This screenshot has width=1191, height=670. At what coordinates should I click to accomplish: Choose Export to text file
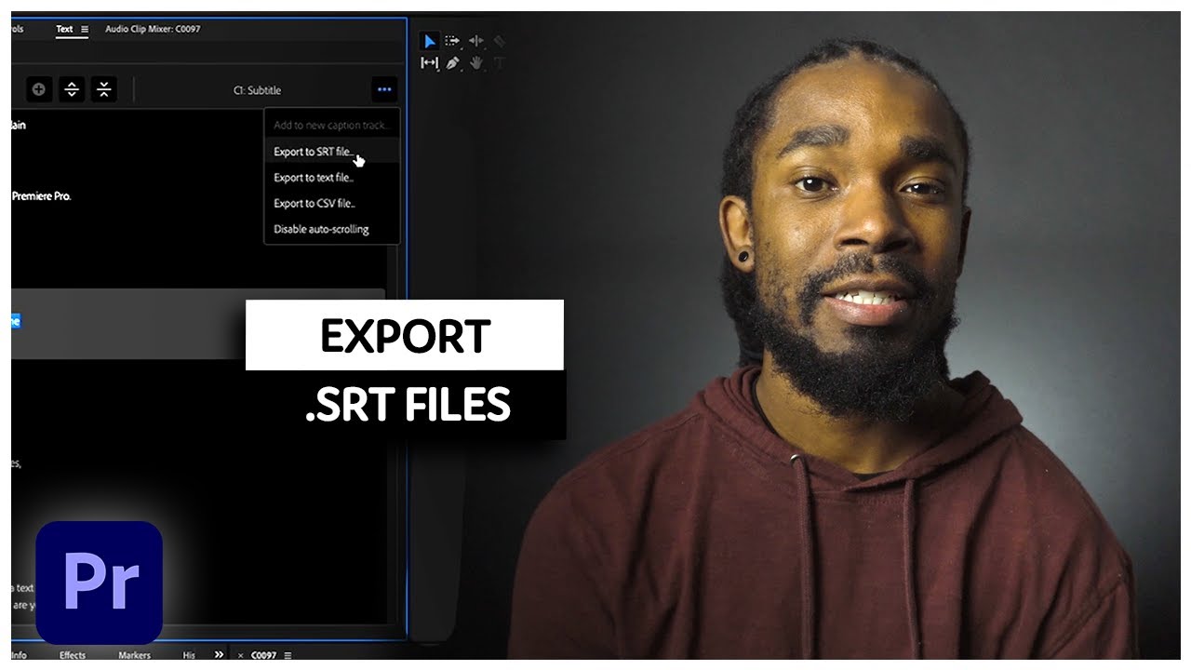(332, 178)
